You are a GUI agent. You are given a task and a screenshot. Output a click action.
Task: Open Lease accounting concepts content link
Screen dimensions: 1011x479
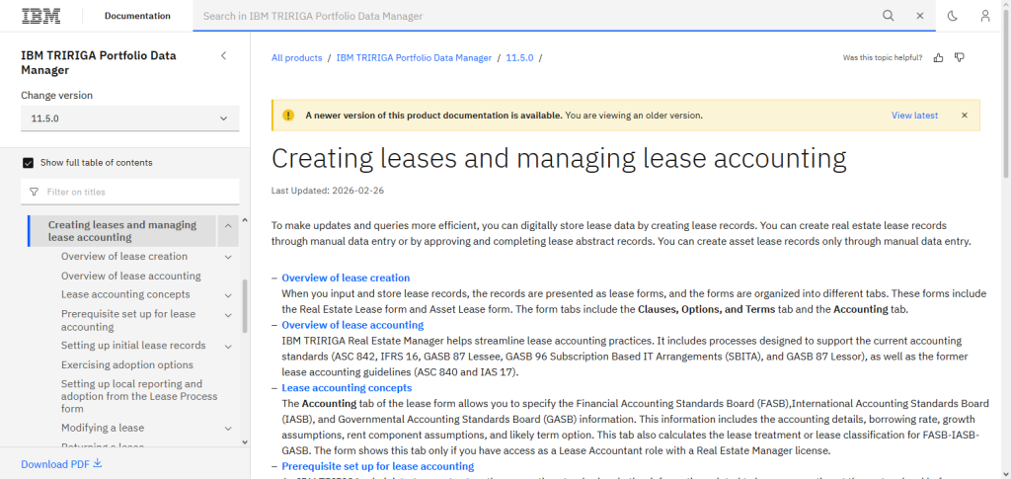[x=347, y=388]
